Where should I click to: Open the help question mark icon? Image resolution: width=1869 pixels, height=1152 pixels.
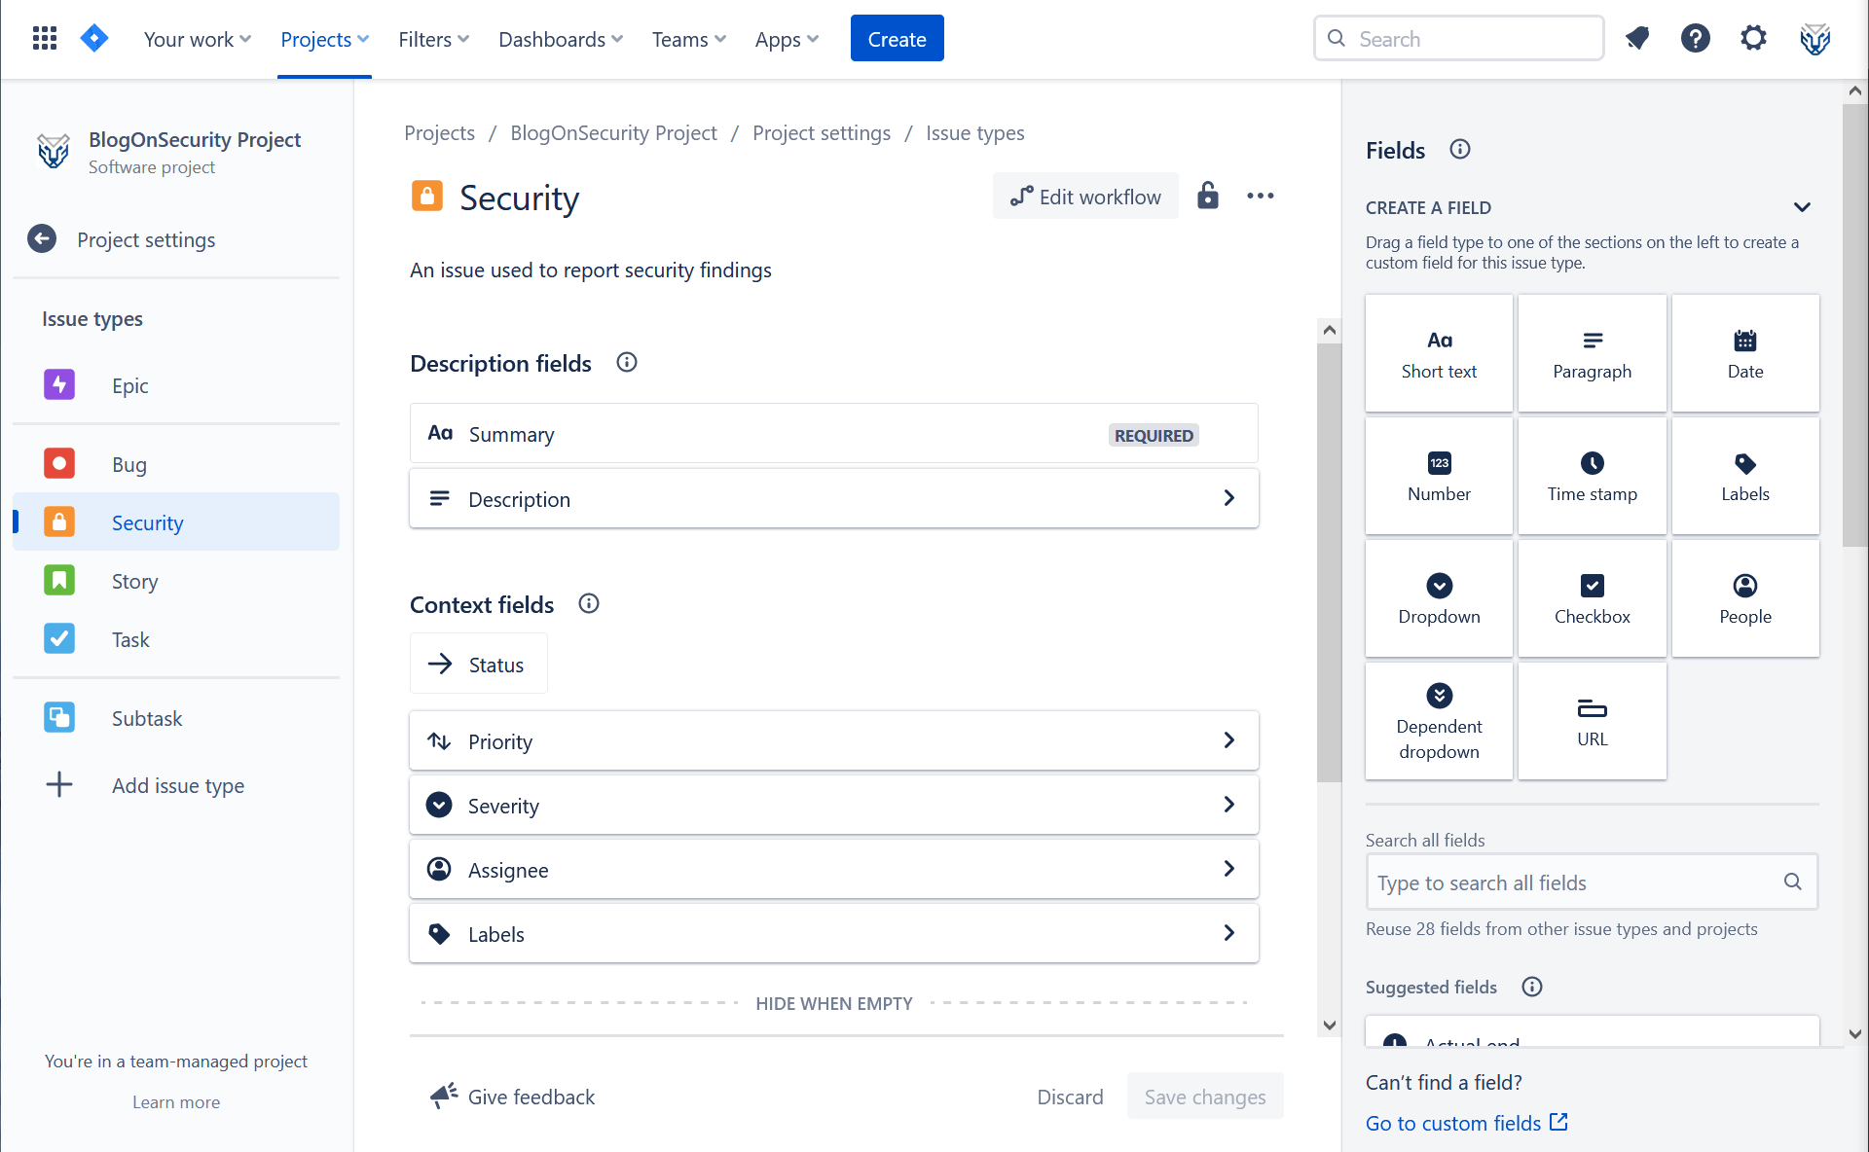tap(1695, 38)
